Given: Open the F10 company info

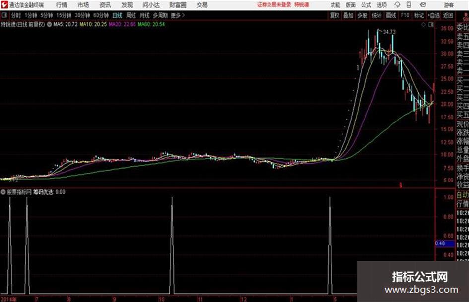Looking at the screenshot, I should [405, 15].
